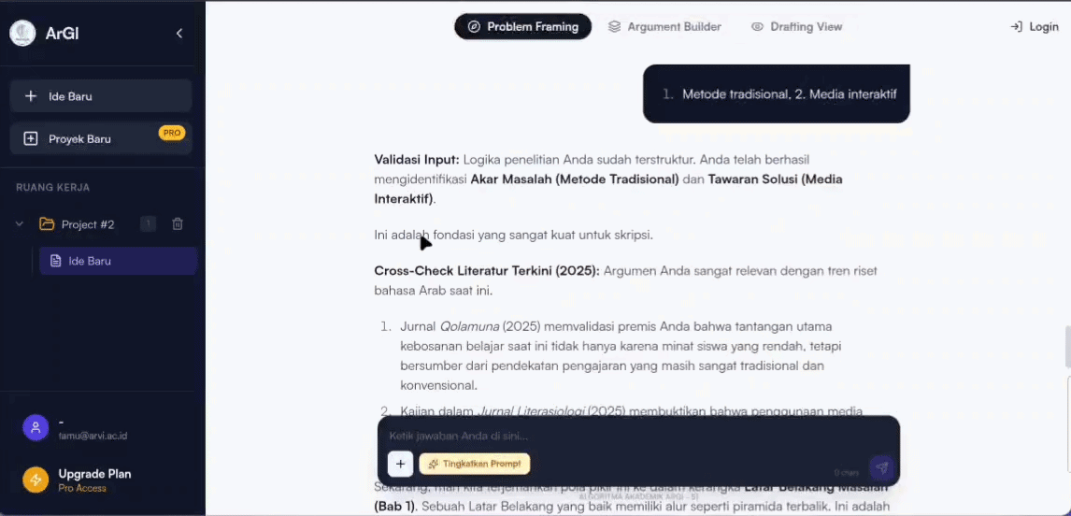Click the Project #2 count badge
This screenshot has height=516, width=1071.
[x=149, y=223]
